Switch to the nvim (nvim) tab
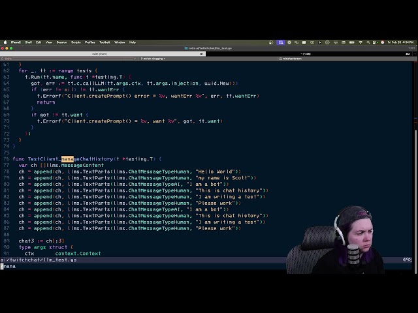This screenshot has width=418, height=313. click(103, 53)
